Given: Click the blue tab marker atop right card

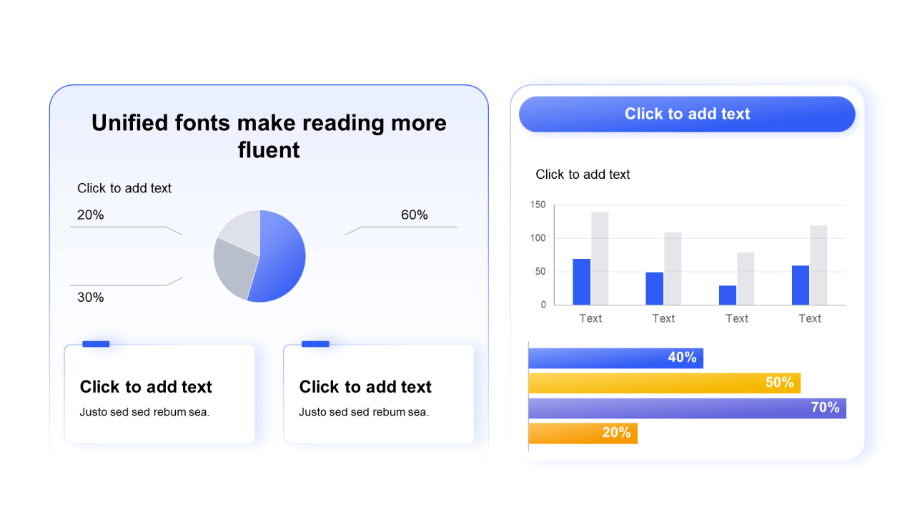Looking at the screenshot, I should tap(315, 344).
